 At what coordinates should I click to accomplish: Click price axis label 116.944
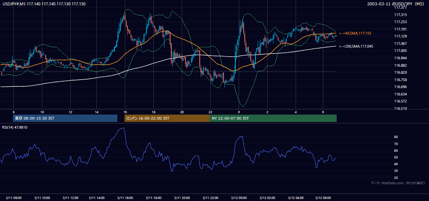400,58
